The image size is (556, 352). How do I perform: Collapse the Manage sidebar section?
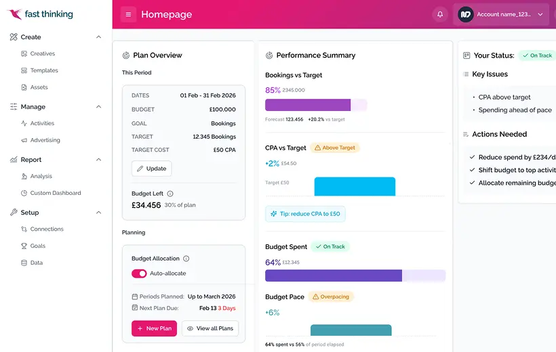[x=99, y=107]
